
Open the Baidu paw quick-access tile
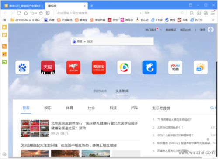tap(22, 68)
